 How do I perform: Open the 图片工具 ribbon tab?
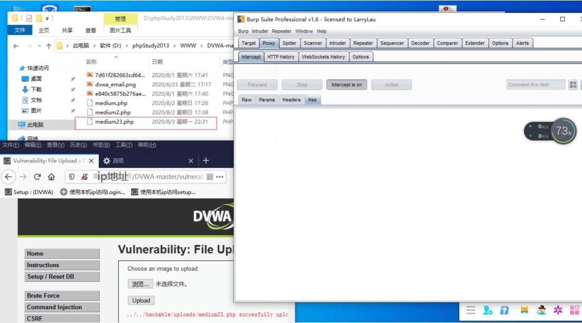120,30
